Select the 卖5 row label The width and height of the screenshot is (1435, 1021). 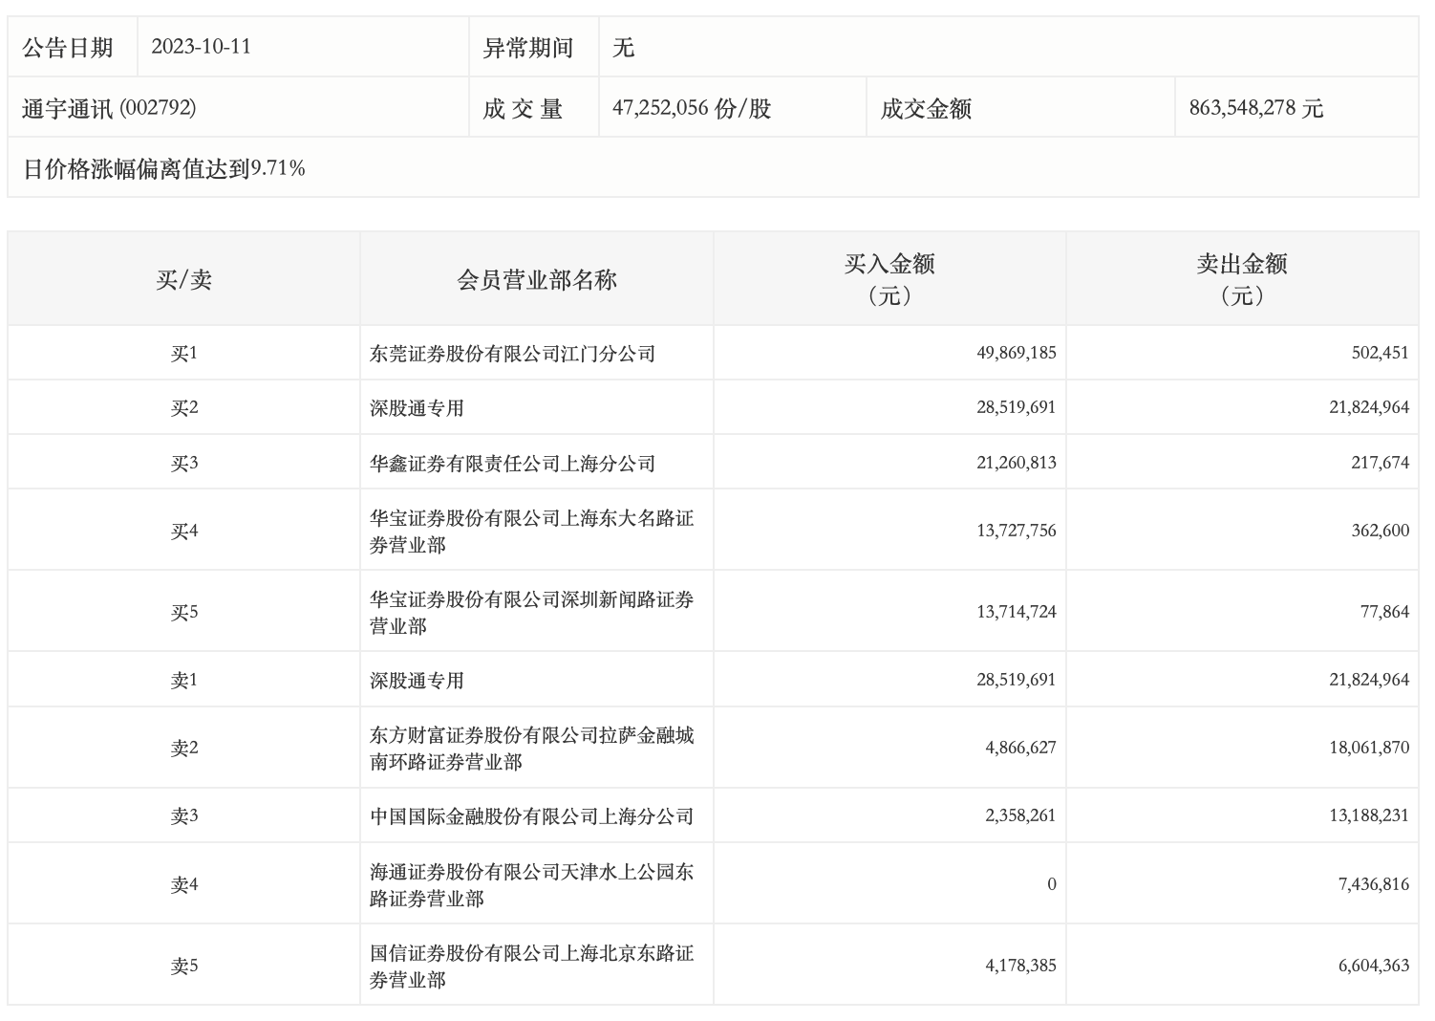click(x=183, y=966)
